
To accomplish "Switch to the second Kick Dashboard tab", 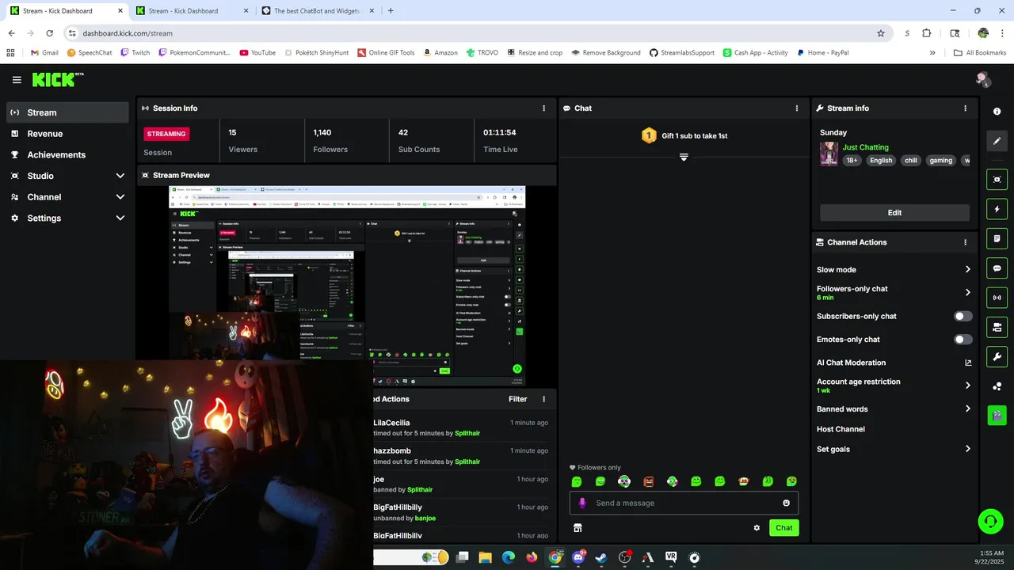I will [190, 11].
